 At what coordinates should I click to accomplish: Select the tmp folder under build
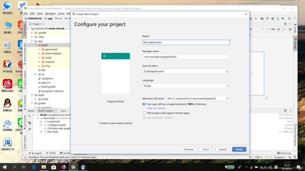(x=46, y=66)
